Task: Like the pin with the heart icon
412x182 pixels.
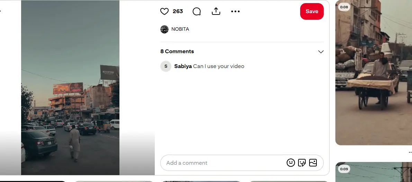Action: tap(164, 11)
